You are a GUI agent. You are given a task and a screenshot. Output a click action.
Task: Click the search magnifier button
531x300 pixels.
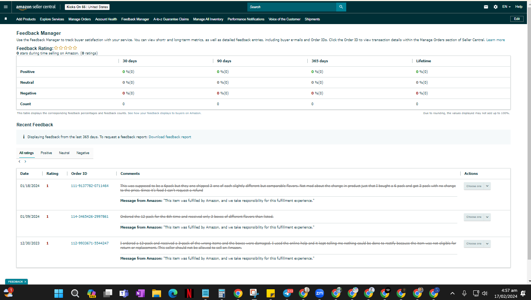(x=341, y=7)
